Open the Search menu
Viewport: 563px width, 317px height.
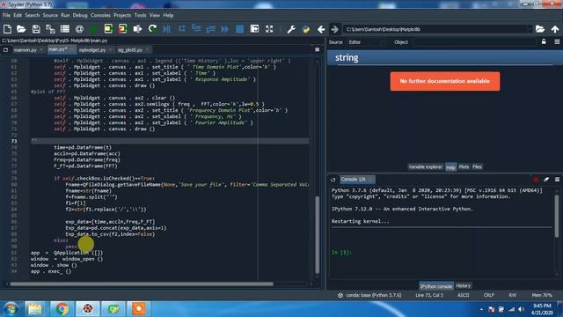tap(33, 16)
